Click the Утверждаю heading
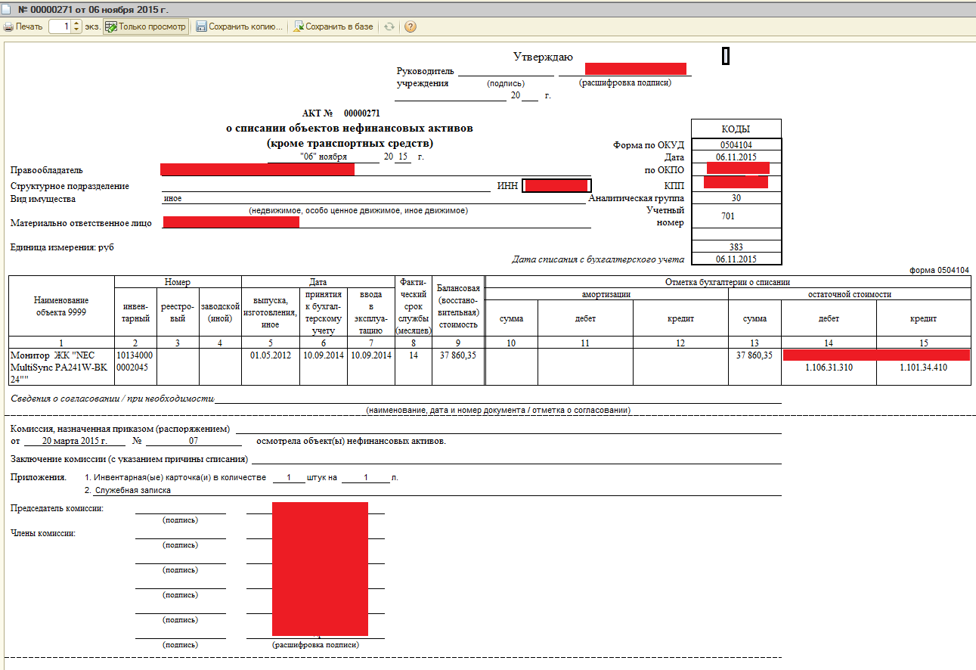Viewport: 976px width, 670px height. [543, 57]
